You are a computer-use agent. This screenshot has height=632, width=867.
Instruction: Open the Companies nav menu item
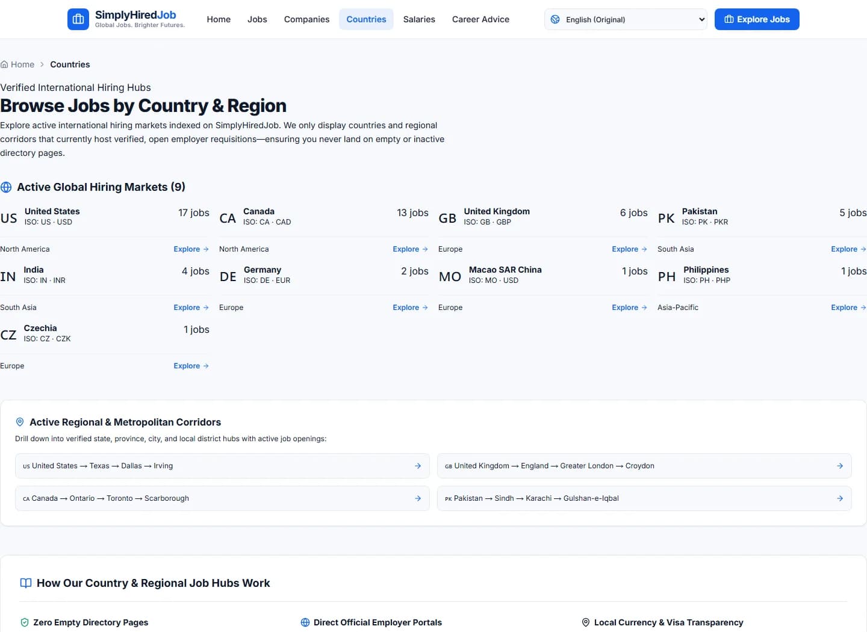pos(306,19)
